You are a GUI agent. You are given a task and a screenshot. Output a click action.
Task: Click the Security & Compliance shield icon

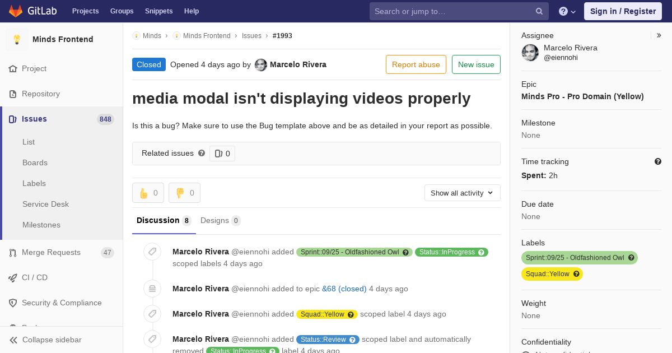pos(13,303)
